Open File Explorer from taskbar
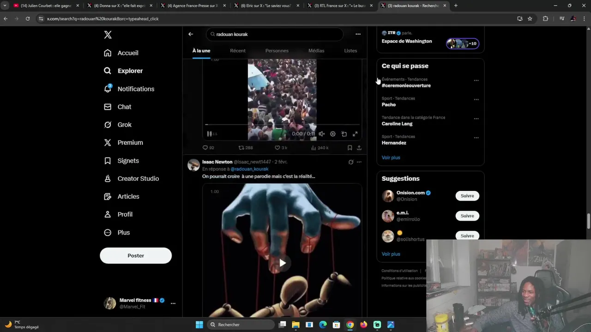The width and height of the screenshot is (591, 332). (x=295, y=325)
